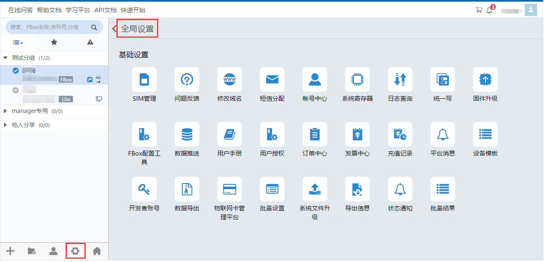Open 日志查询 log query icon
The image size is (544, 262).
400,79
